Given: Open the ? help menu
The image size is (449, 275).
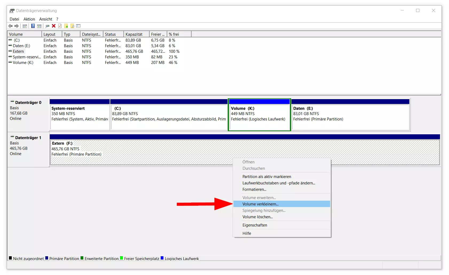Looking at the screenshot, I should pos(57,19).
